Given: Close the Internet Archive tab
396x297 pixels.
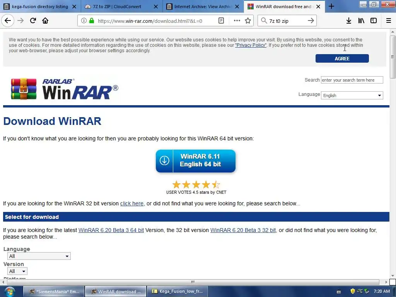Looking at the screenshot, I should tap(237, 7).
